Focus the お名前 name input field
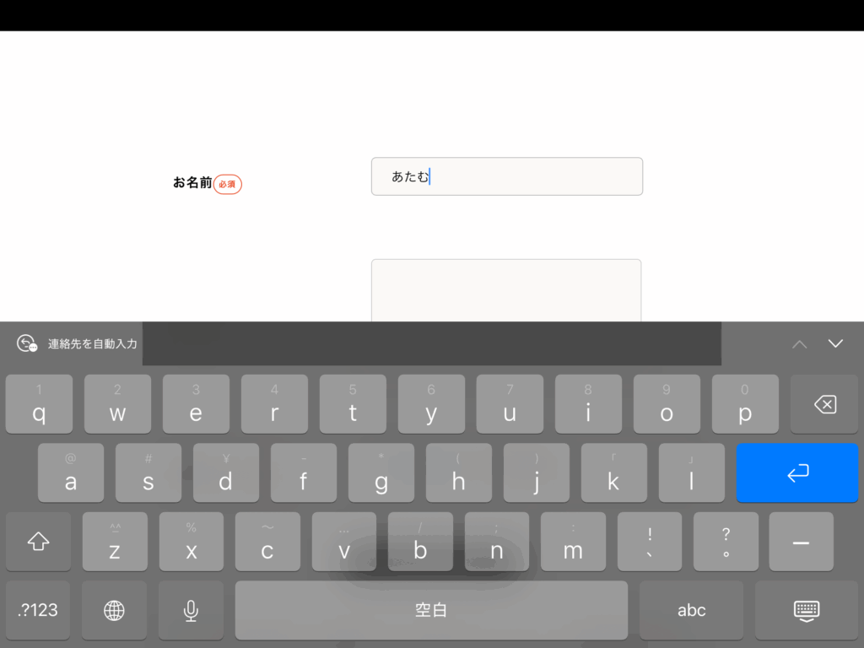 (506, 176)
